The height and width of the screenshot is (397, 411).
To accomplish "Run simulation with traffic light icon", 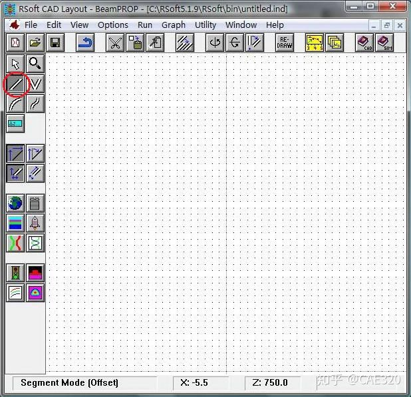I will click(x=15, y=273).
